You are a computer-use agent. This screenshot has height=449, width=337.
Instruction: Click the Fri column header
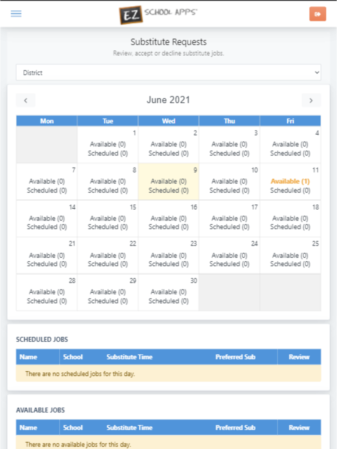[x=290, y=121]
